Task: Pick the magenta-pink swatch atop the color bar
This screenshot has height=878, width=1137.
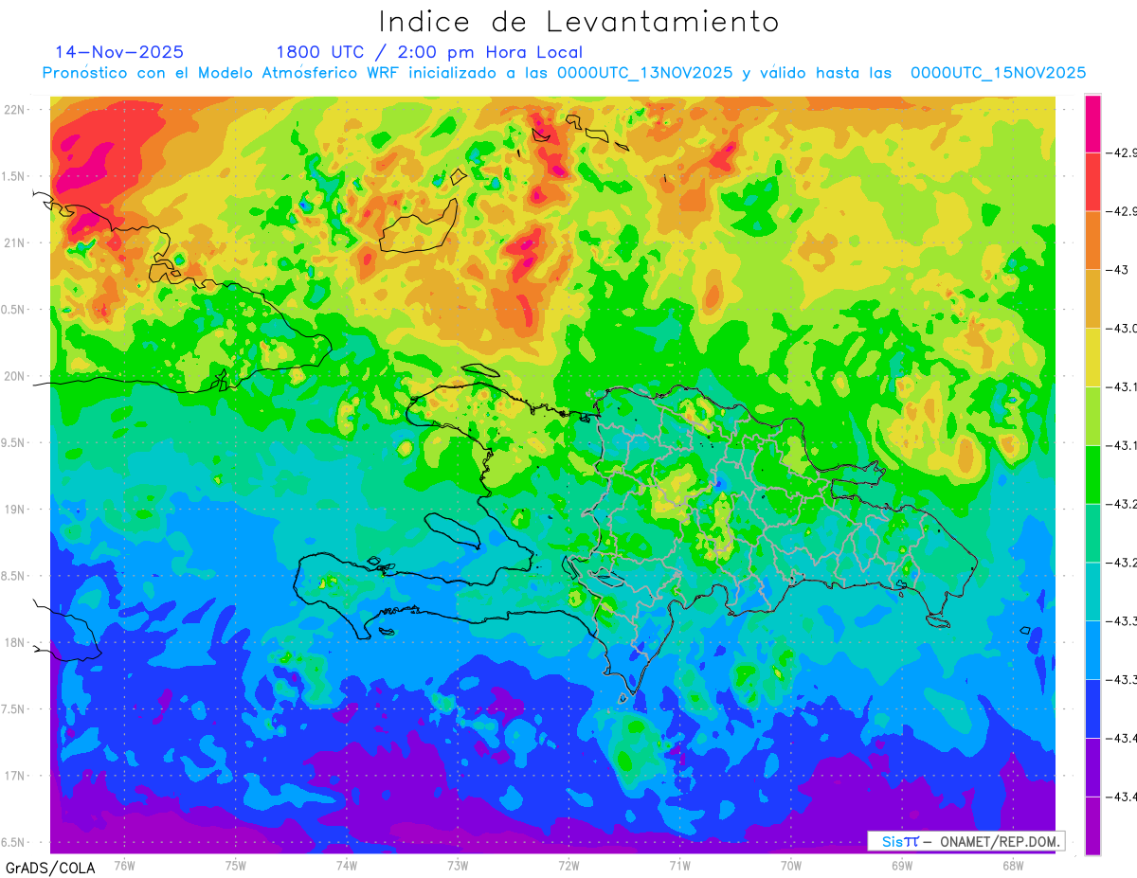Action: click(x=1092, y=124)
